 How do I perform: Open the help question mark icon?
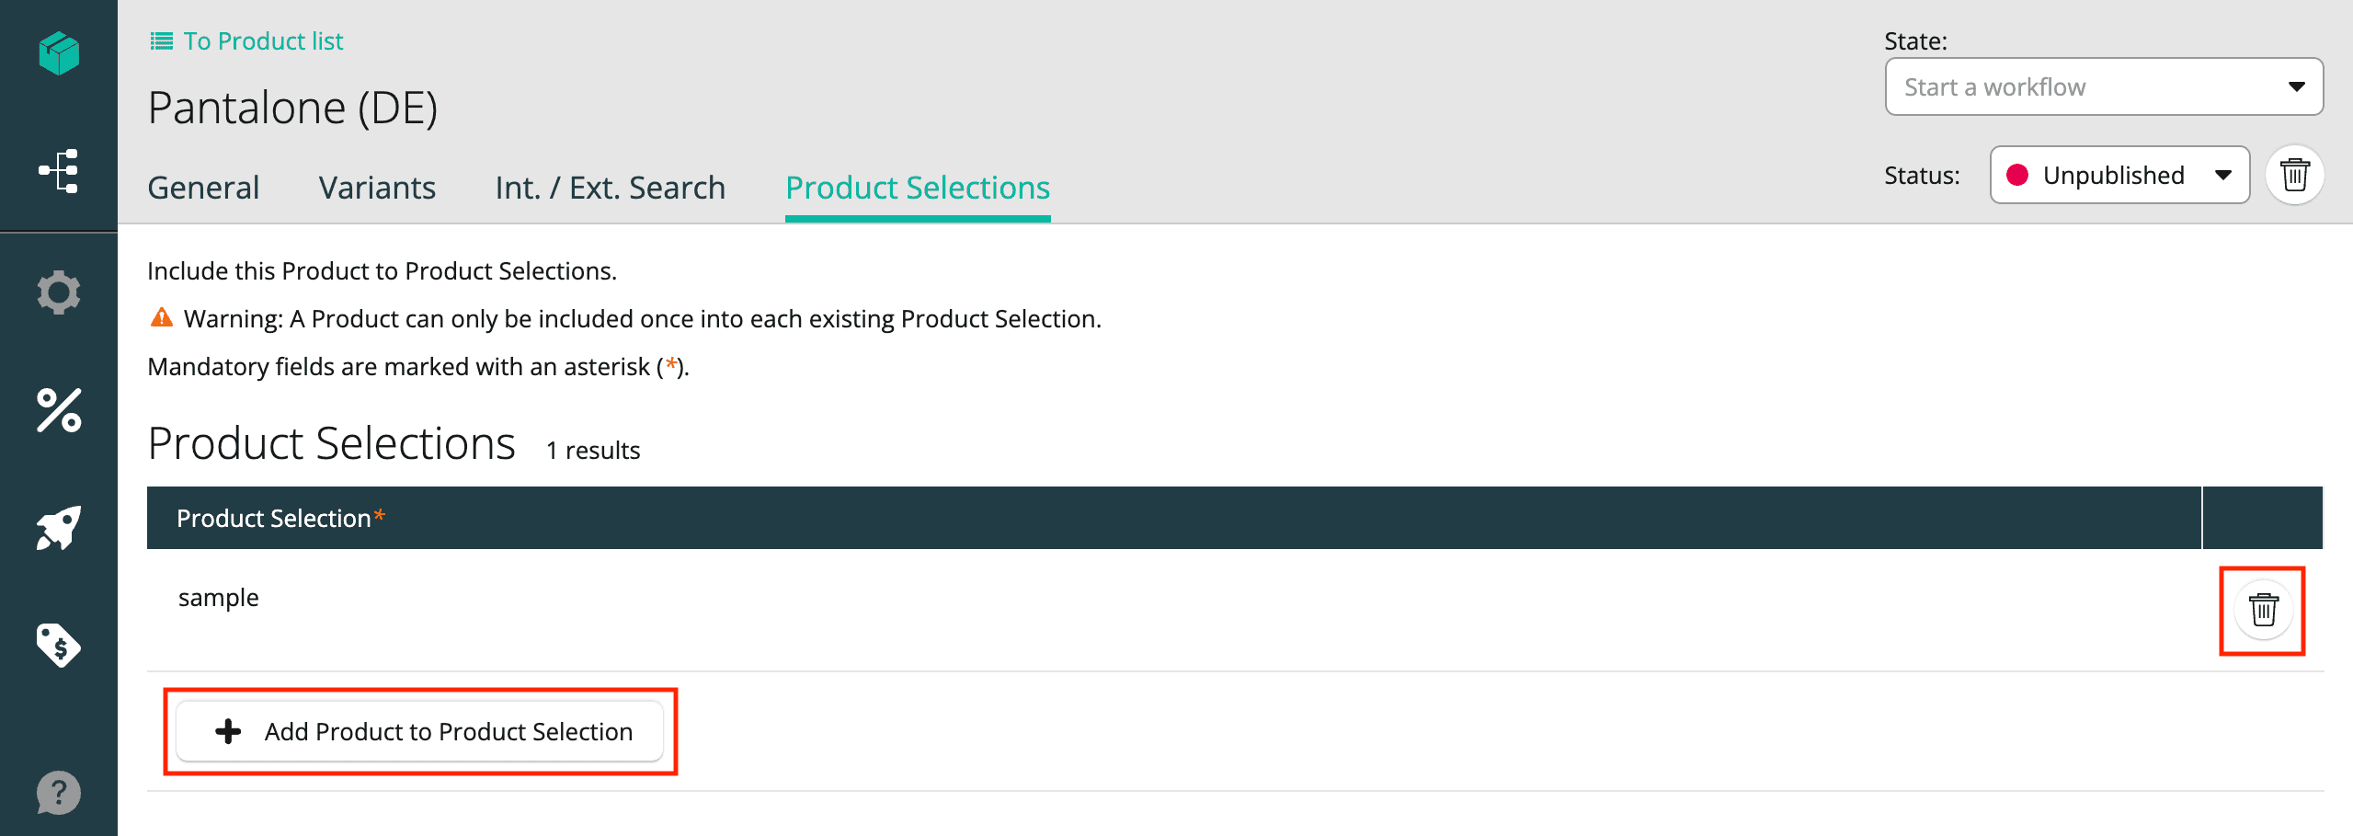(59, 793)
